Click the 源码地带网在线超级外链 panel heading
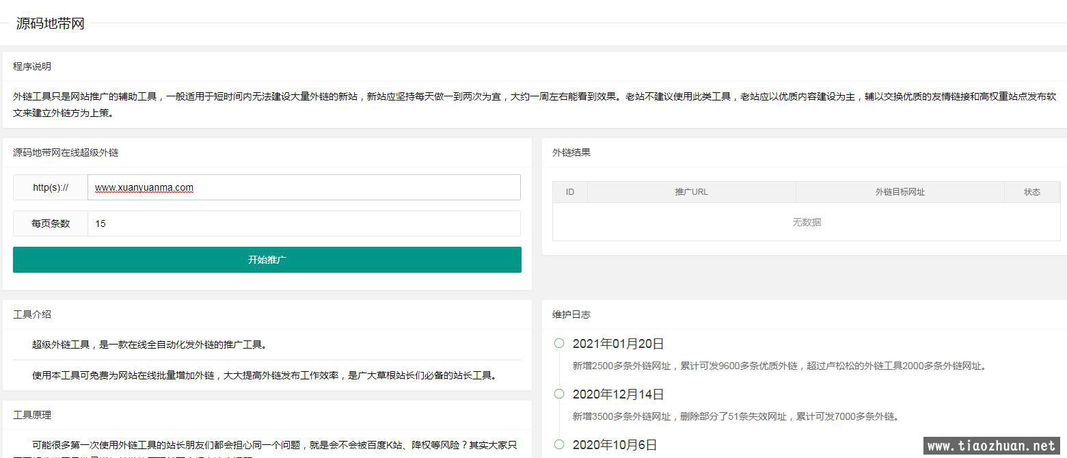1067x458 pixels. 66,152
